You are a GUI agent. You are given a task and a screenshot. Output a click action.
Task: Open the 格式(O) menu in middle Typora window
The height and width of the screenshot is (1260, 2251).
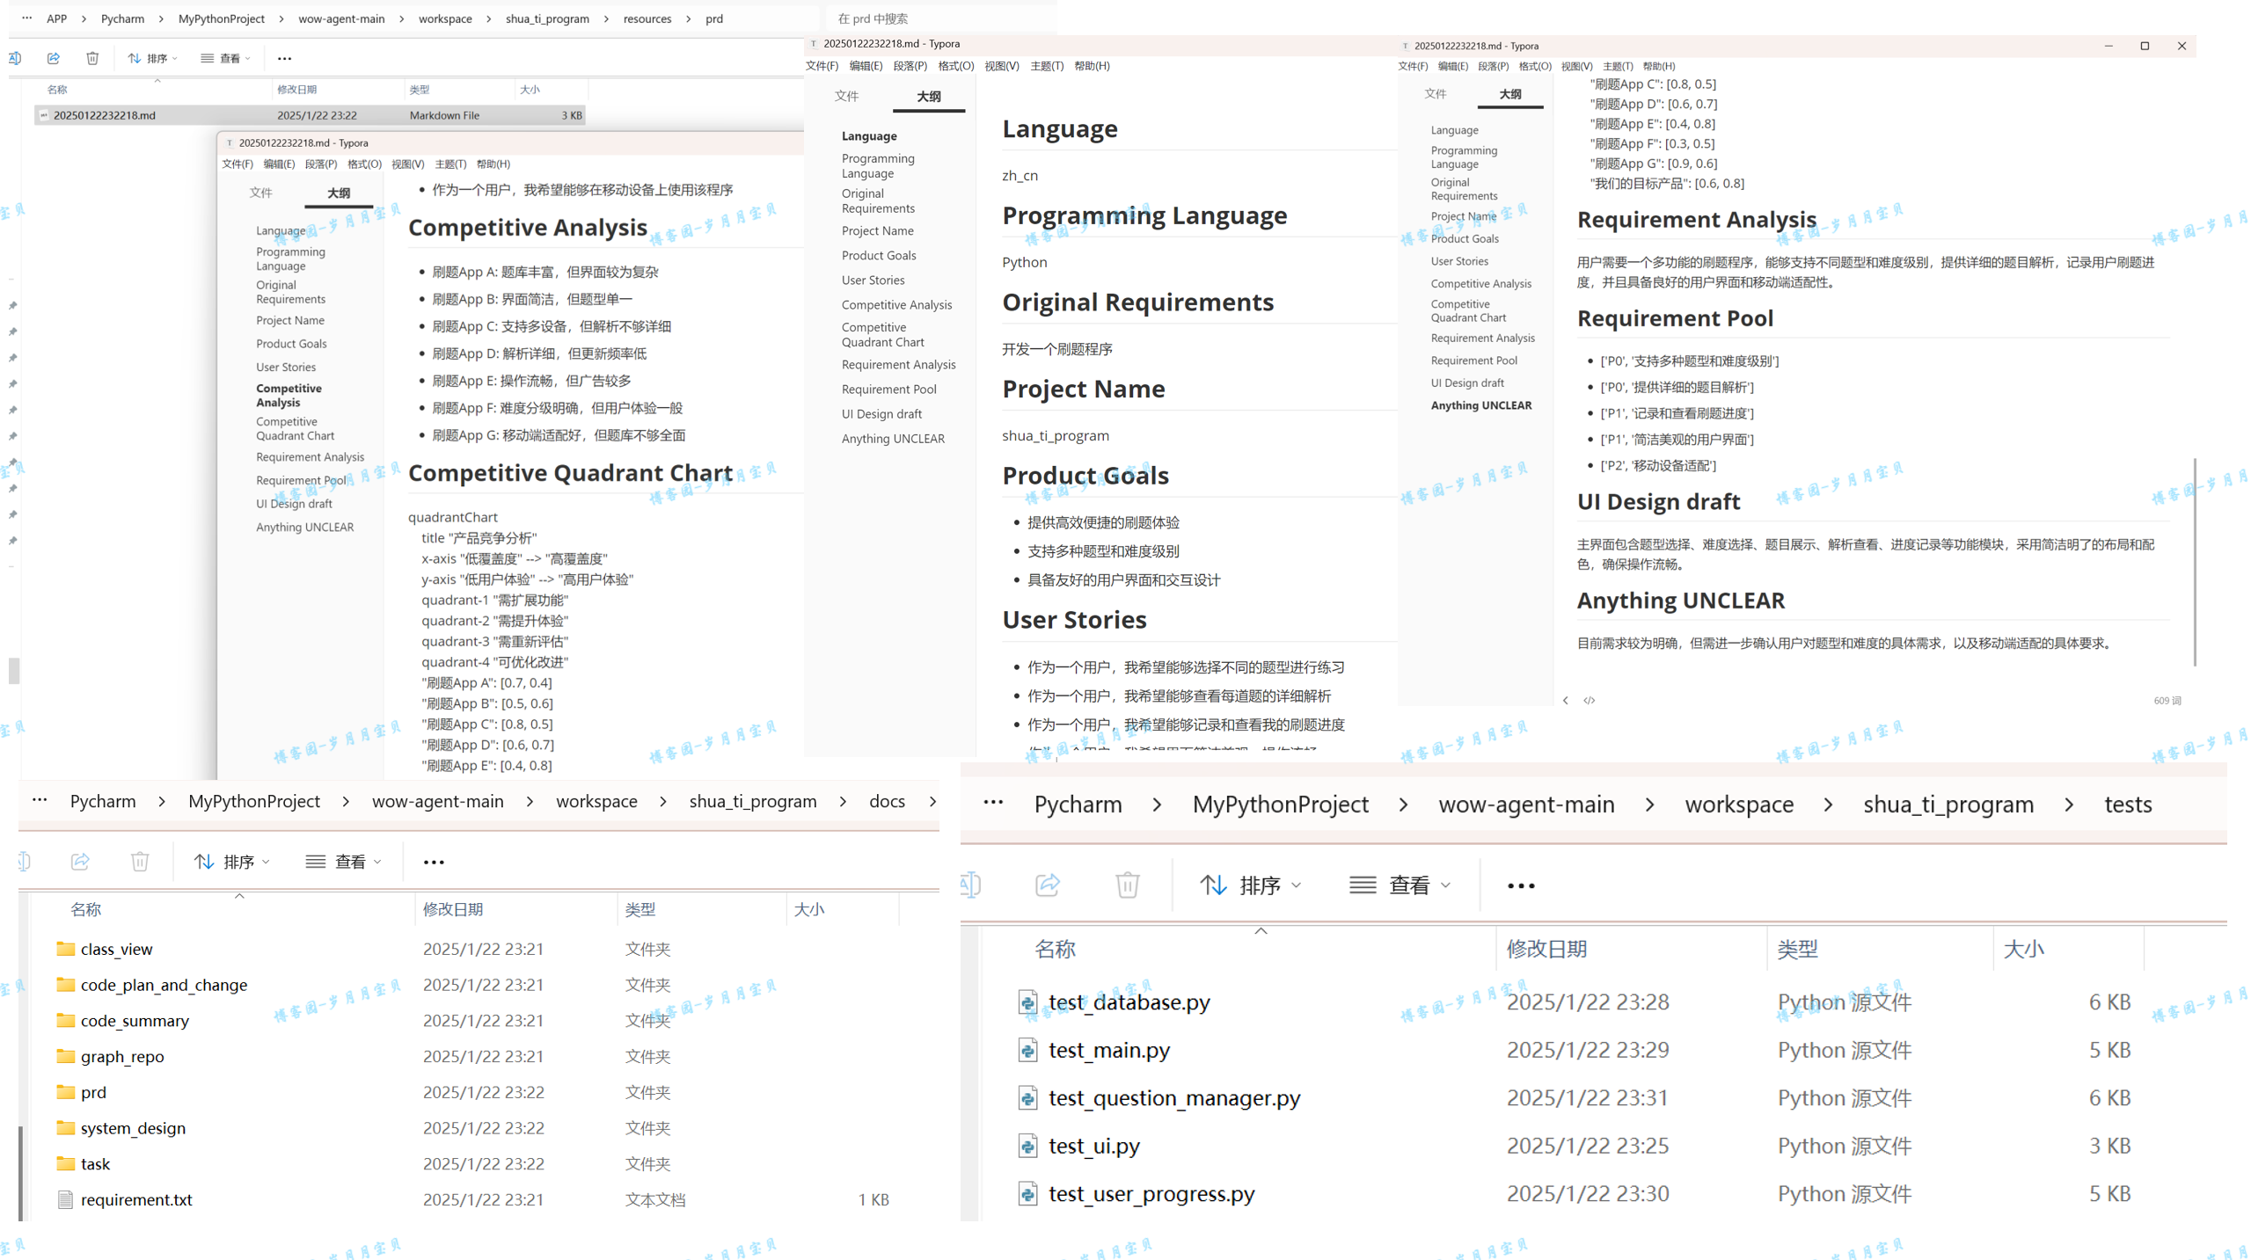point(955,66)
